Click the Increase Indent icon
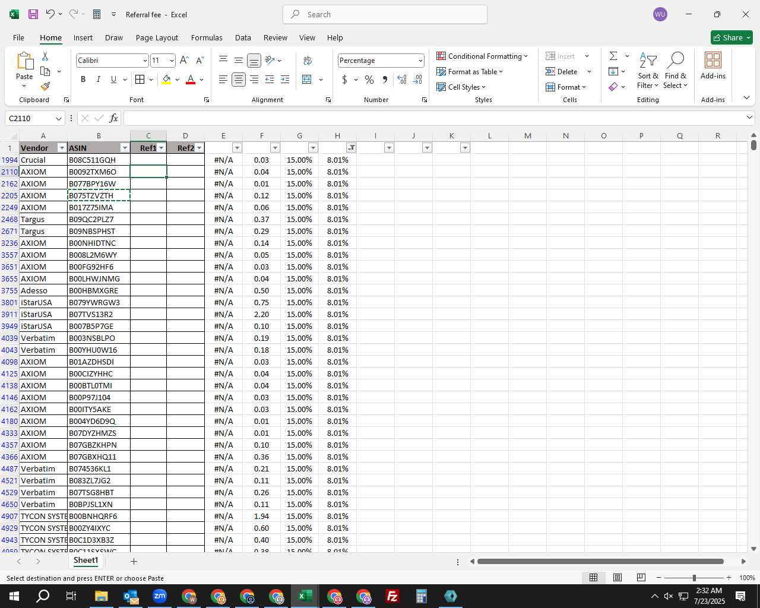The width and height of the screenshot is (760, 608). [285, 80]
